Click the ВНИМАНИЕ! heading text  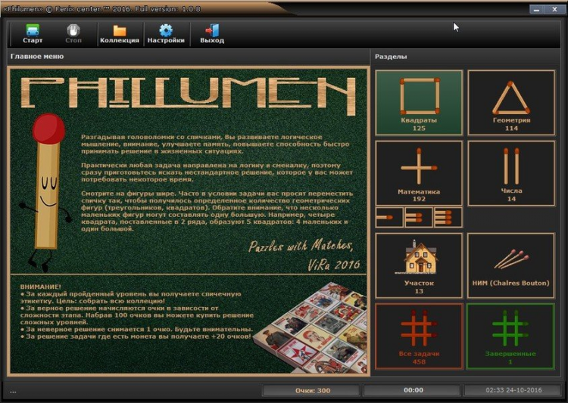point(41,287)
